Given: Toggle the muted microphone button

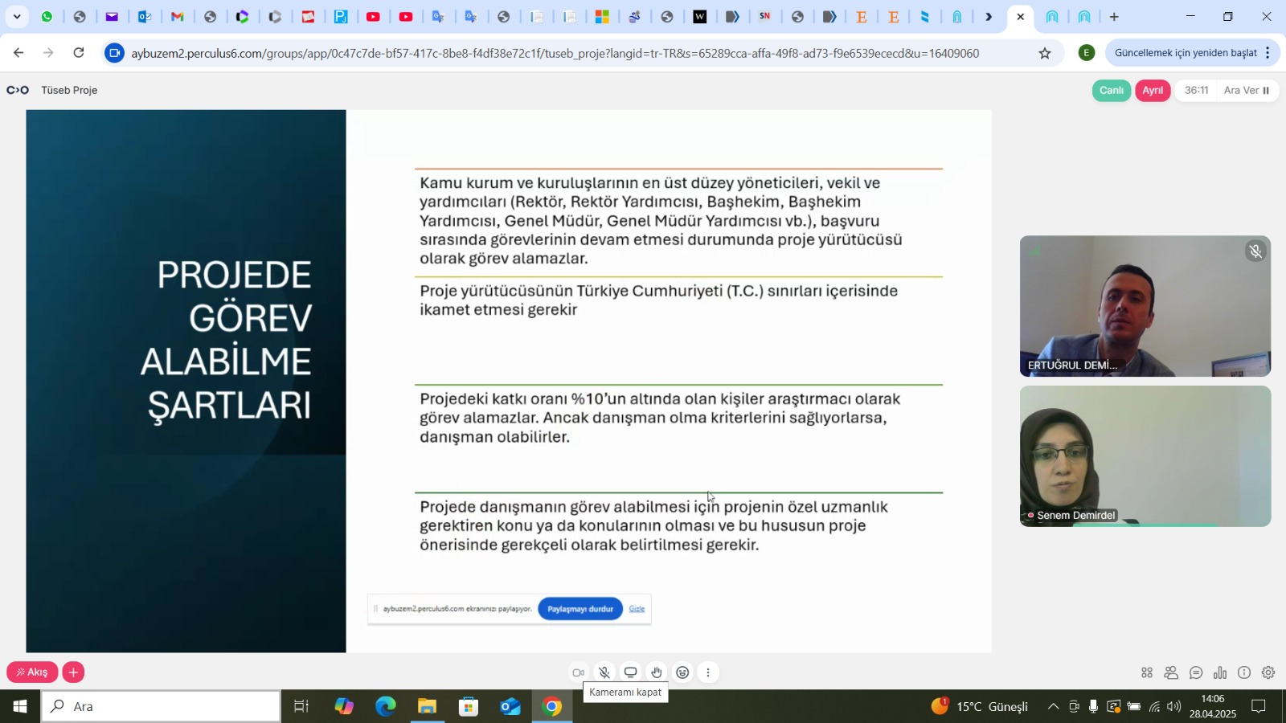Looking at the screenshot, I should coord(604,672).
